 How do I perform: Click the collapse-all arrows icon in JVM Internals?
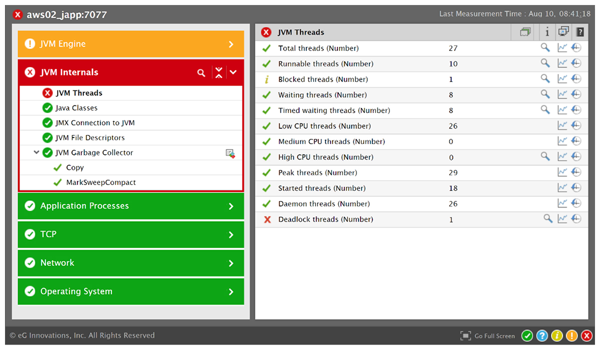click(218, 72)
